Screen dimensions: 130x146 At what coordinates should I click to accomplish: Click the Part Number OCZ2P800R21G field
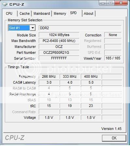pos(59,52)
